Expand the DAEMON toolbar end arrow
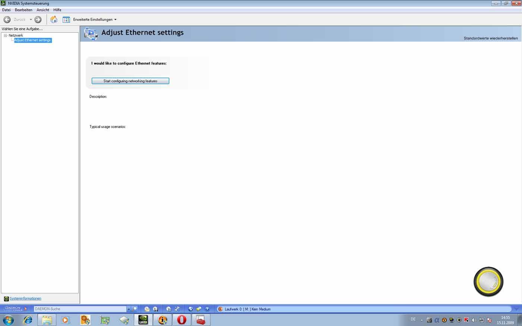This screenshot has height=326, width=522. (x=516, y=309)
